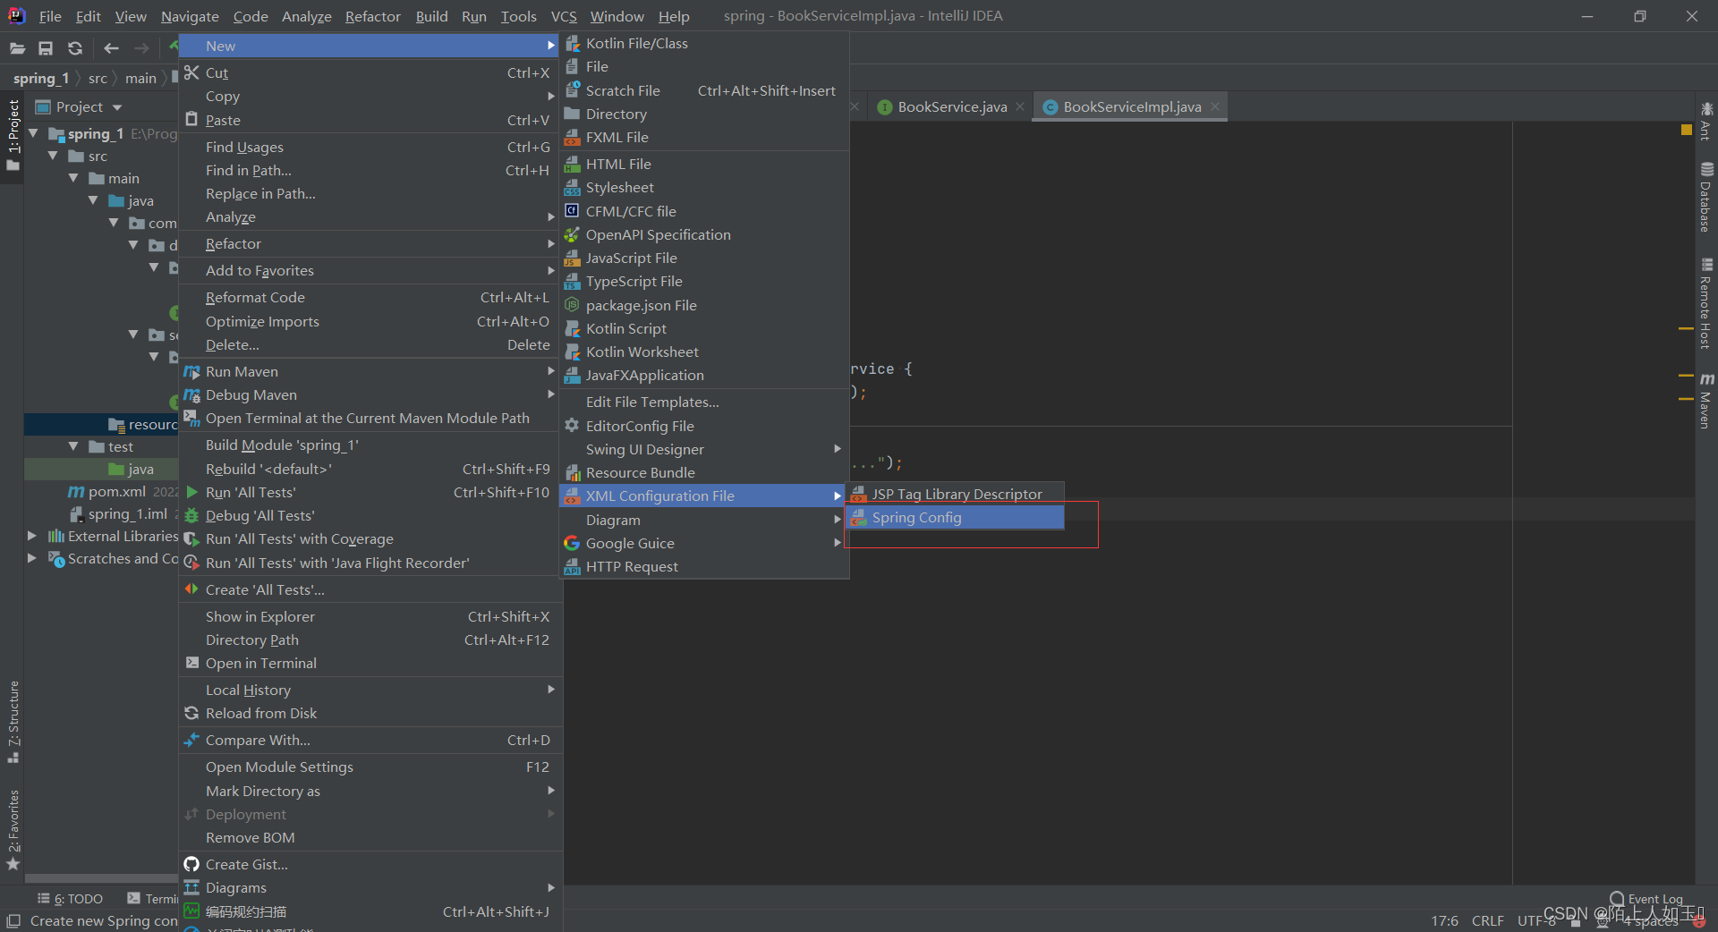The height and width of the screenshot is (932, 1718).
Task: Open the Event Log panel
Action: 1646,899
